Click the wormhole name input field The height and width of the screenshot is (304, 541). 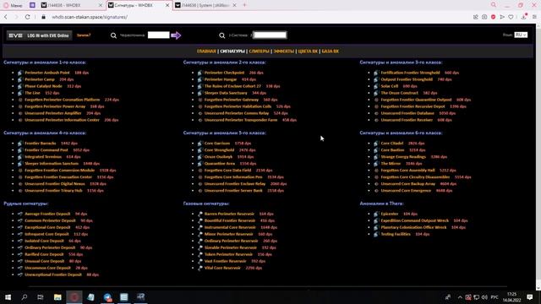(x=158, y=35)
